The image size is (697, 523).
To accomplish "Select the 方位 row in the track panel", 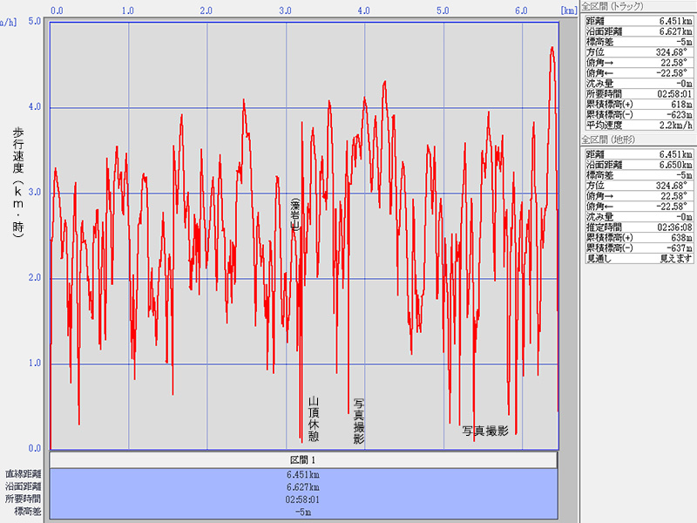I will coord(638,51).
